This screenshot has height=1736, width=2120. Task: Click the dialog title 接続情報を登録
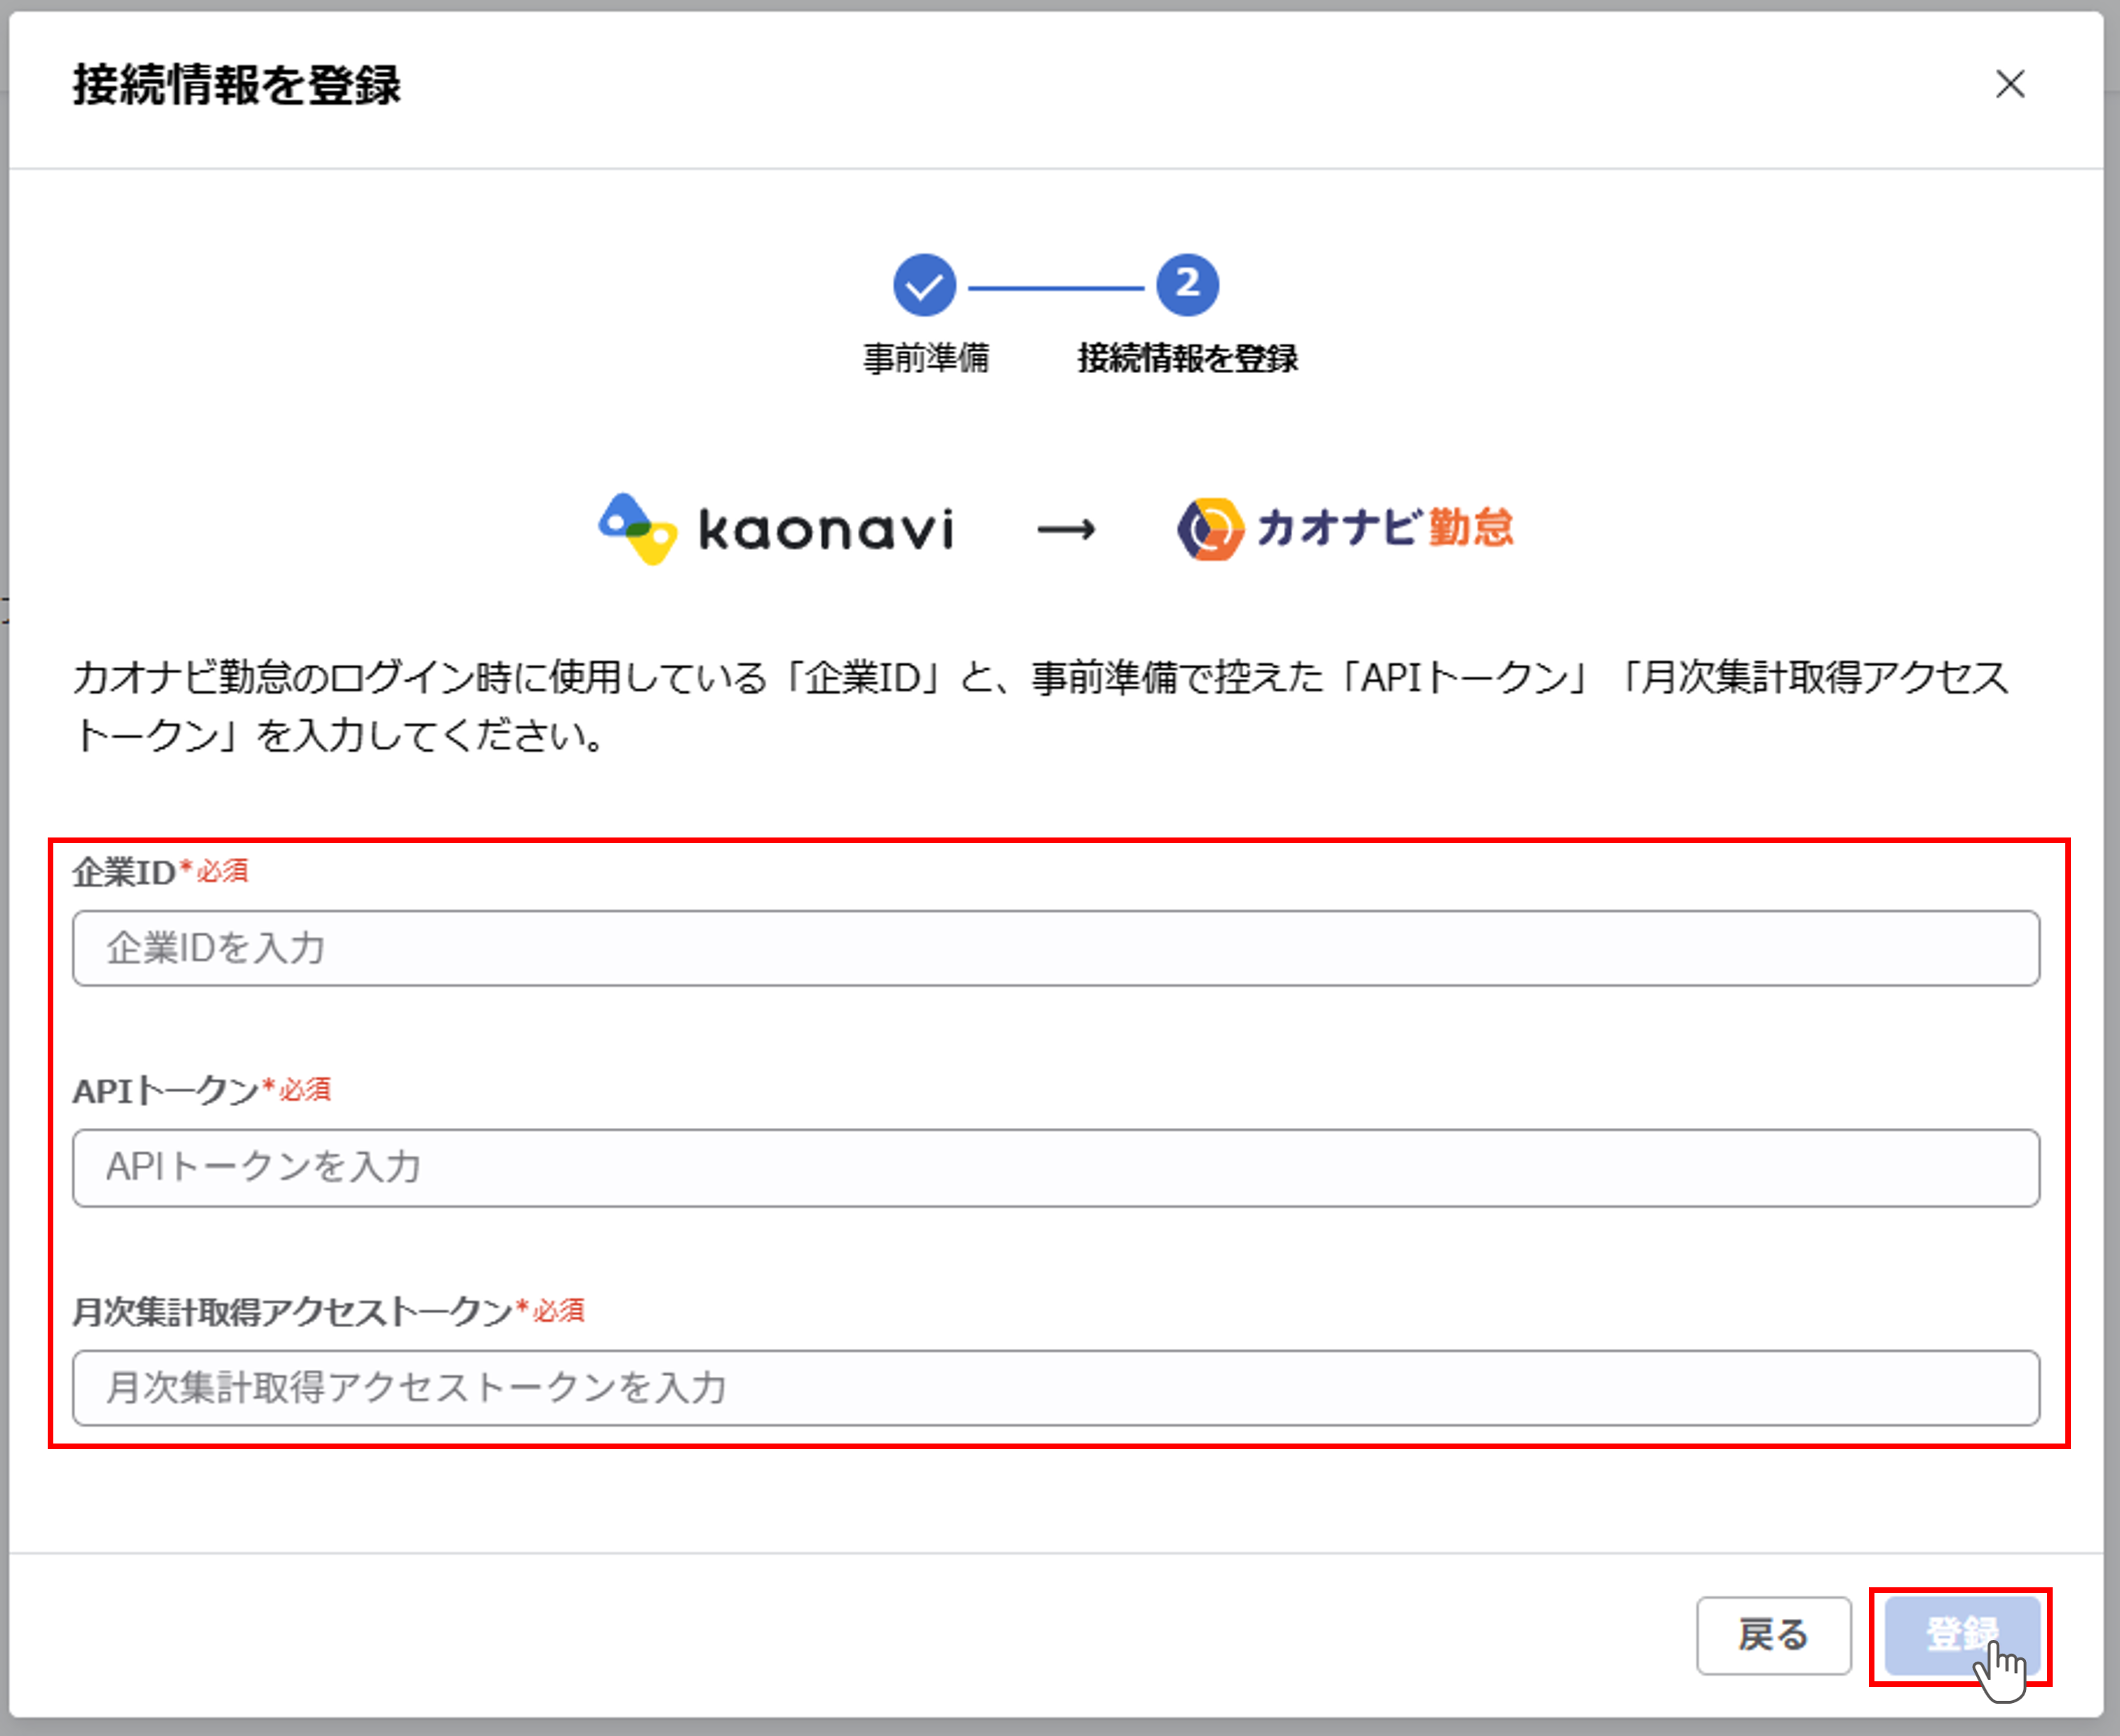236,86
